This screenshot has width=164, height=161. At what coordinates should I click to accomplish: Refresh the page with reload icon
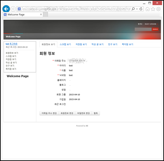point(141,9)
